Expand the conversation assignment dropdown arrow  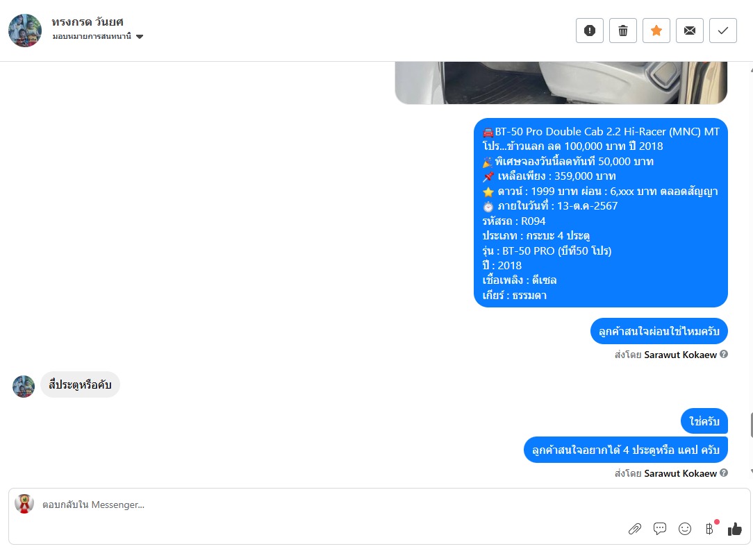[140, 37]
